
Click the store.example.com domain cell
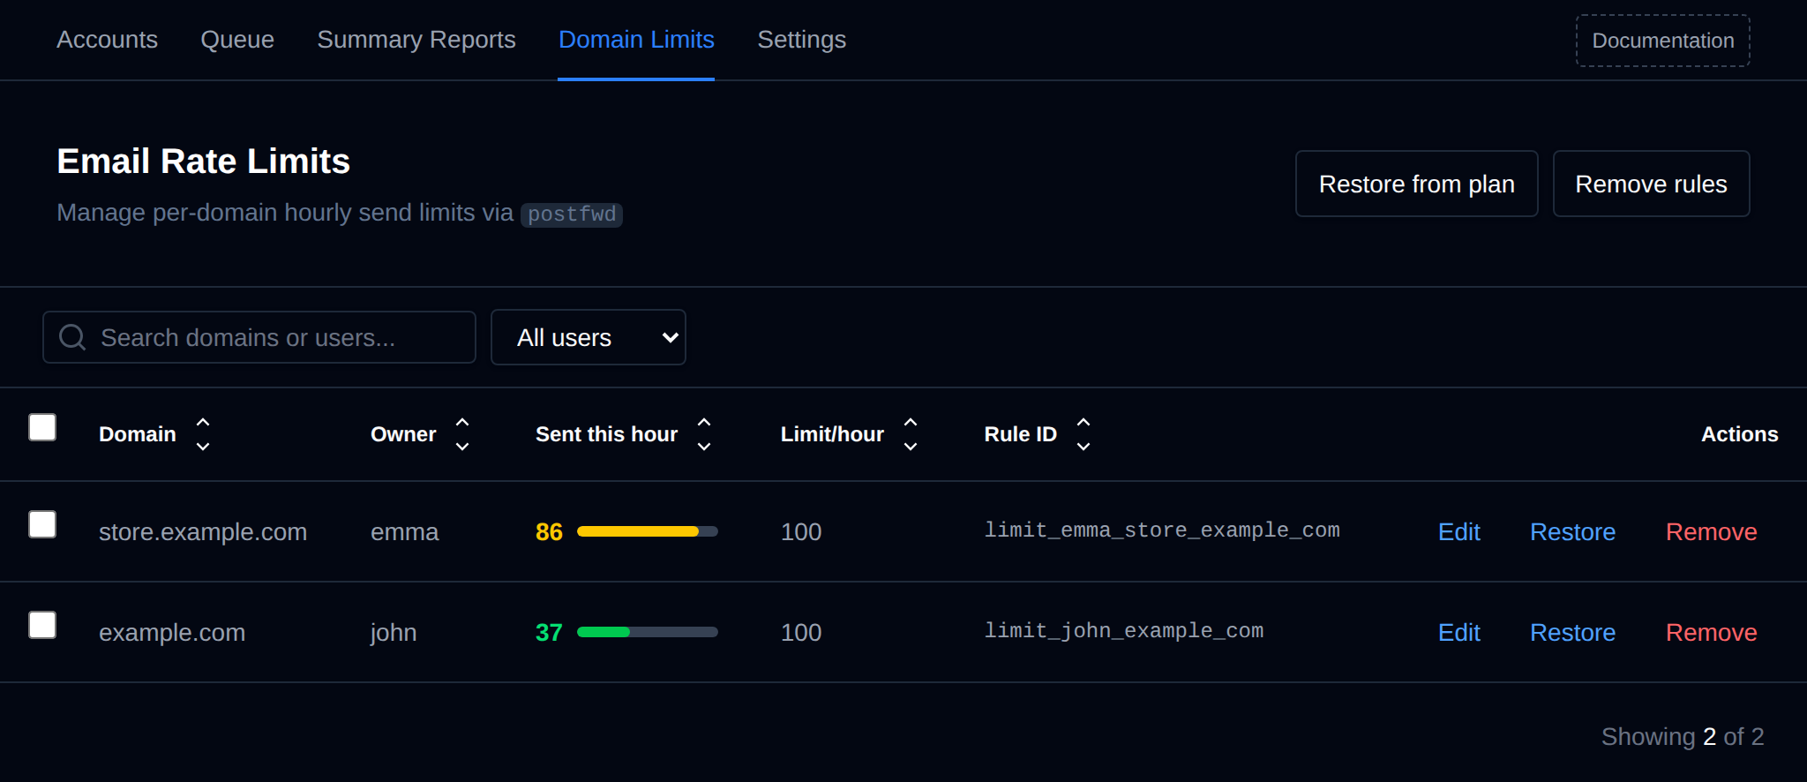(203, 531)
